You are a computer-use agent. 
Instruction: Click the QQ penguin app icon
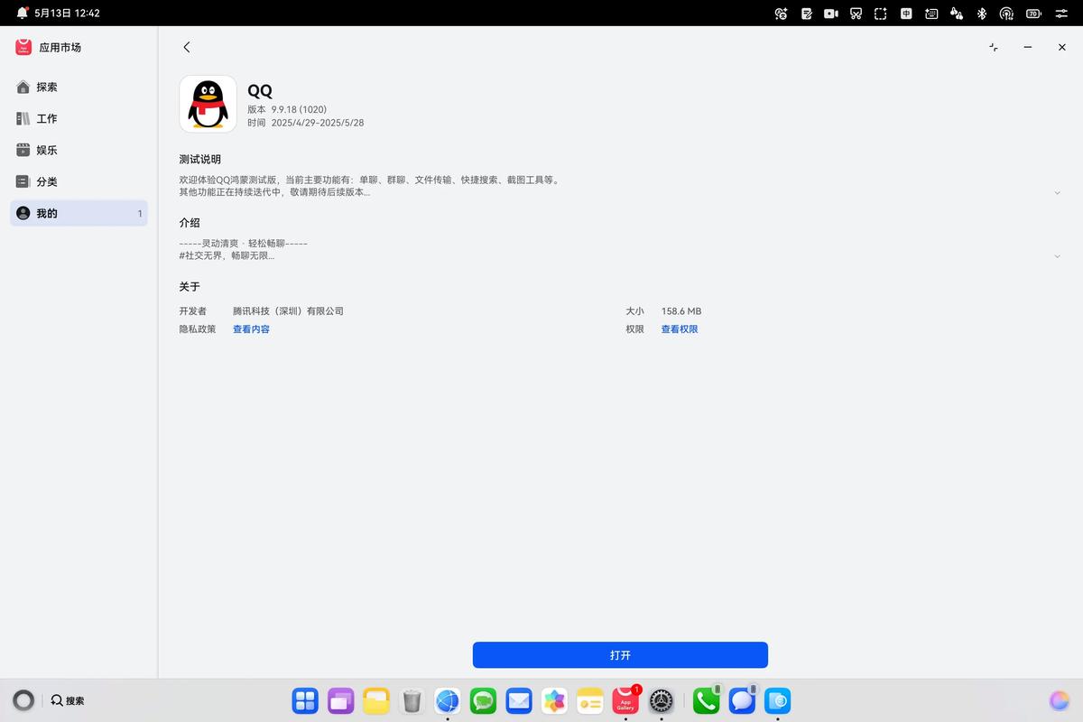pos(208,104)
